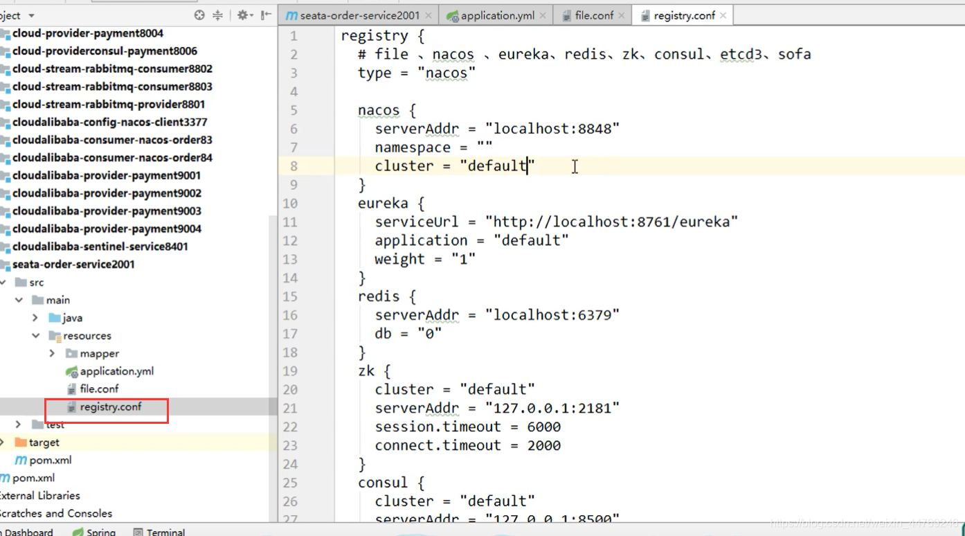Select cloud-stream-rabbitmq-consumer8802 module
This screenshot has width=965, height=536.
[x=112, y=69]
